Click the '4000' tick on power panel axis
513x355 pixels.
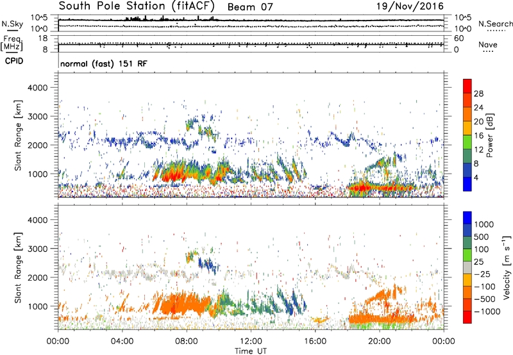click(37, 88)
